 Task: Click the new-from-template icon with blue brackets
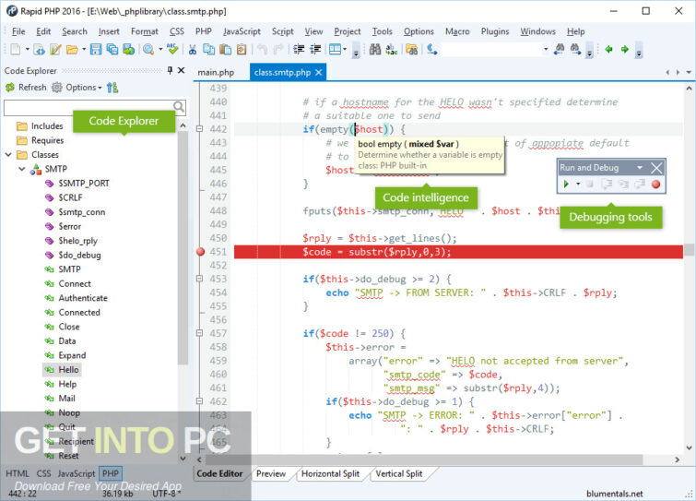pos(39,49)
